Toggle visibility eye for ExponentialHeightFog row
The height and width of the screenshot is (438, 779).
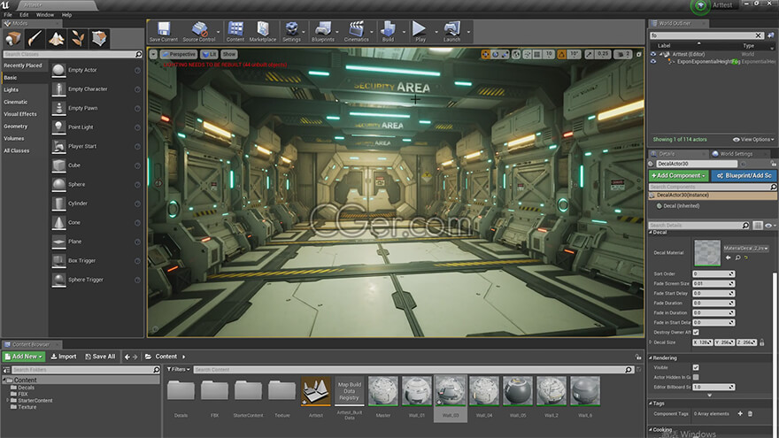pyautogui.click(x=653, y=62)
